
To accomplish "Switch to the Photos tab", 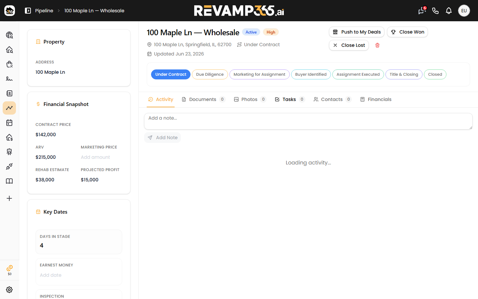I will tap(250, 99).
